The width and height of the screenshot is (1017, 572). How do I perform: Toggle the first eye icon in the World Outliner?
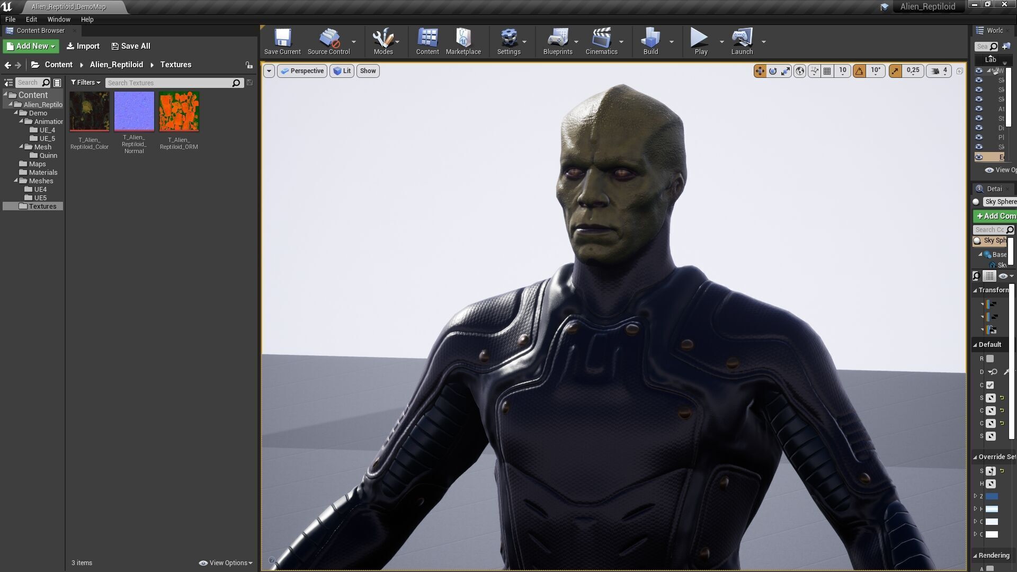[979, 70]
